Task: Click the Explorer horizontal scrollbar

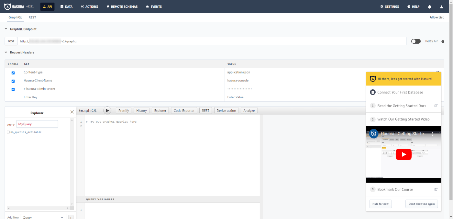Action: (38, 208)
